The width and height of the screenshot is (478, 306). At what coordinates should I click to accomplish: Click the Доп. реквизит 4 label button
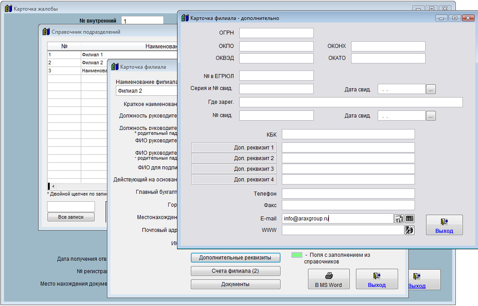pyautogui.click(x=234, y=180)
